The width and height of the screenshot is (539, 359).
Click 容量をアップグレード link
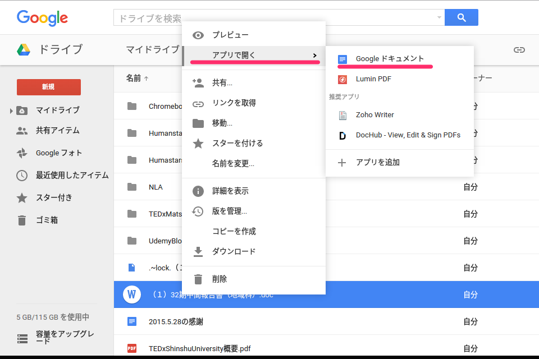click(x=65, y=337)
